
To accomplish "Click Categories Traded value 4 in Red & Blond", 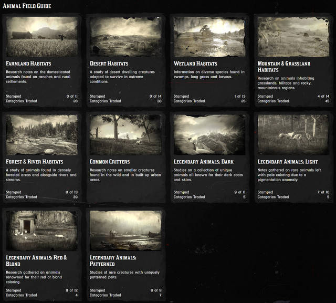I will pyautogui.click(x=77, y=295).
